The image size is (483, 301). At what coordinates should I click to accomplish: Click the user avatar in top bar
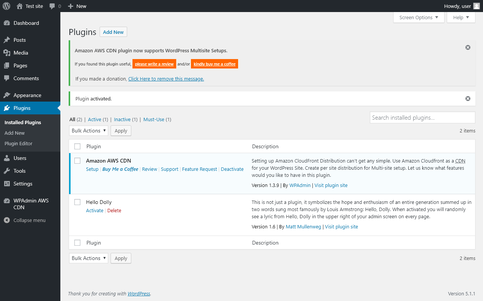pos(477,6)
